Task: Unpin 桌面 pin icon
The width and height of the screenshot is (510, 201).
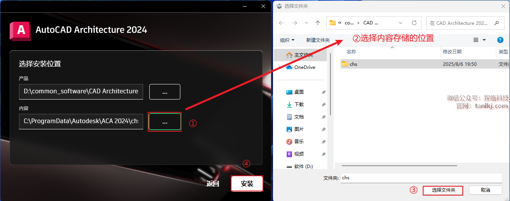Action: coord(323,92)
